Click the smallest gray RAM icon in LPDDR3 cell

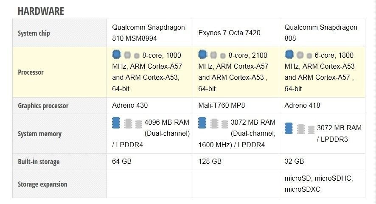pyautogui.click(x=311, y=130)
